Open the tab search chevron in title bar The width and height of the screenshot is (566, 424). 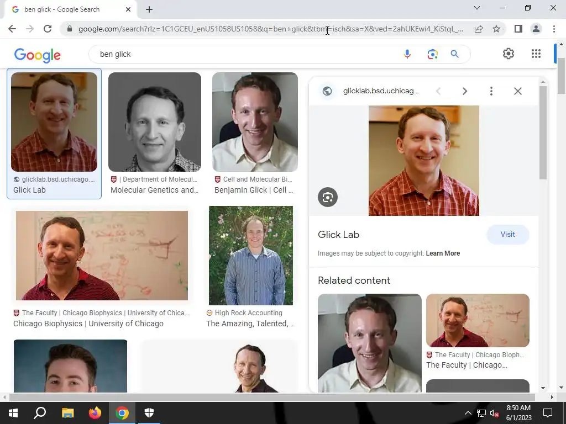(477, 8)
